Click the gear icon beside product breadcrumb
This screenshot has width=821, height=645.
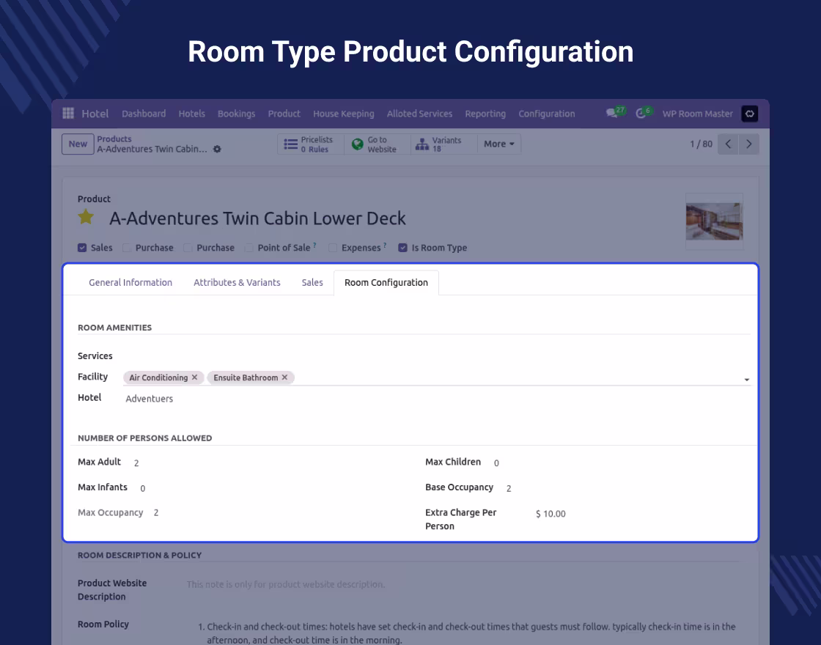tap(217, 150)
